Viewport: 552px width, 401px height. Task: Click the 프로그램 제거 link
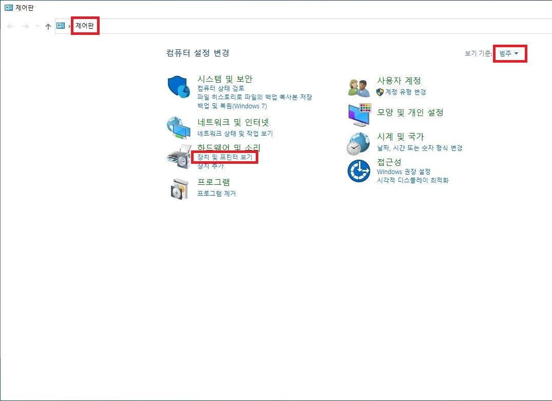(x=217, y=193)
